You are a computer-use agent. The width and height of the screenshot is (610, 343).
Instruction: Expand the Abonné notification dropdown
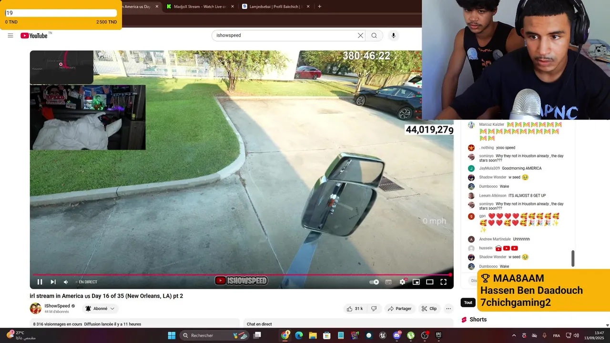(100, 309)
